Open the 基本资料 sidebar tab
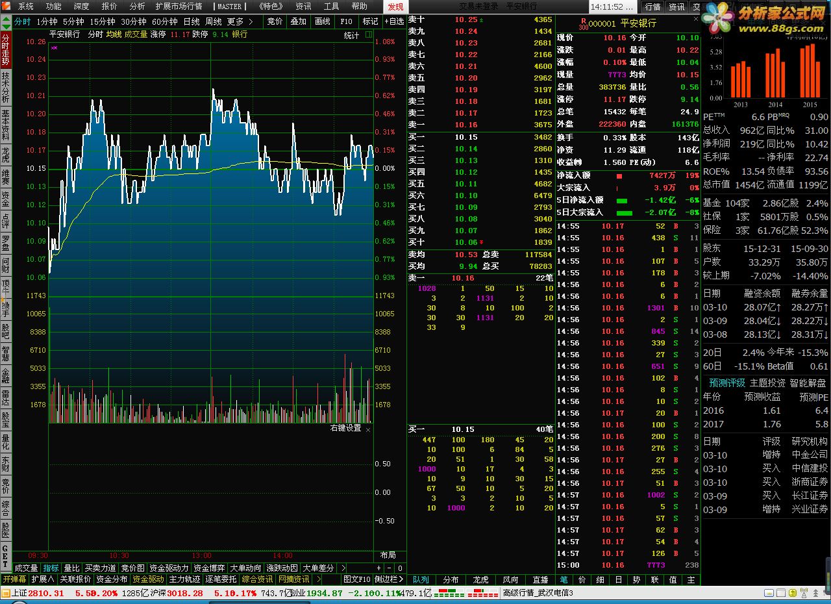The image size is (831, 604). click(6, 125)
